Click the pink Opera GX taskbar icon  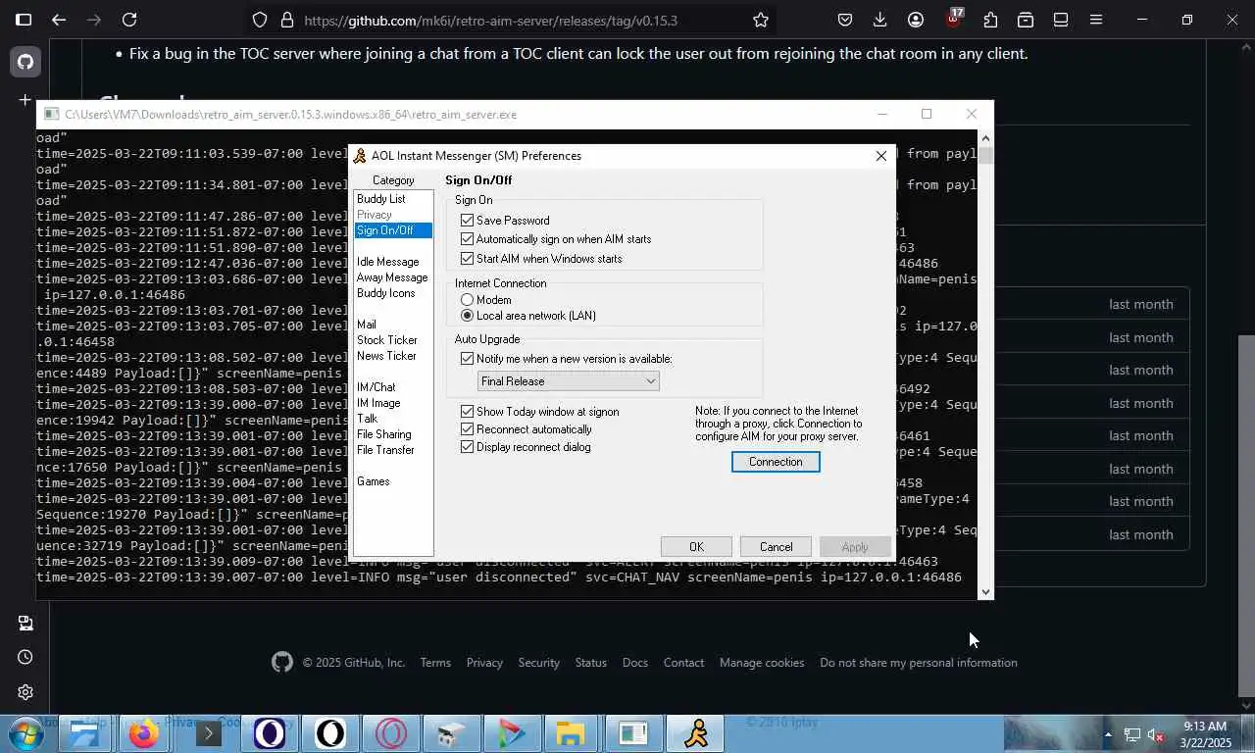pos(391,733)
